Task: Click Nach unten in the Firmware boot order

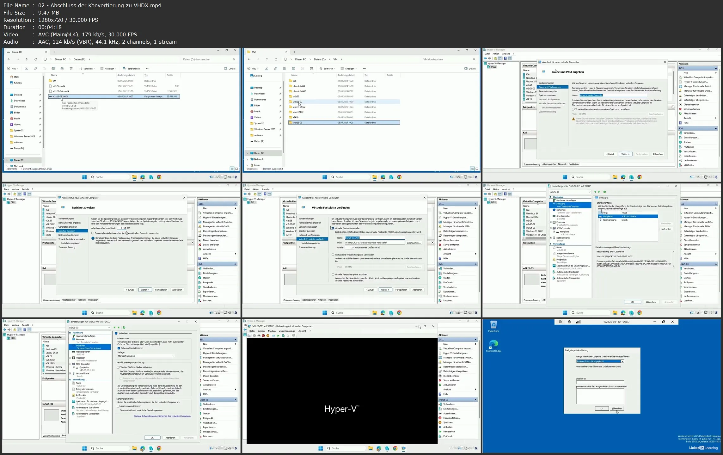Action: tap(665, 229)
